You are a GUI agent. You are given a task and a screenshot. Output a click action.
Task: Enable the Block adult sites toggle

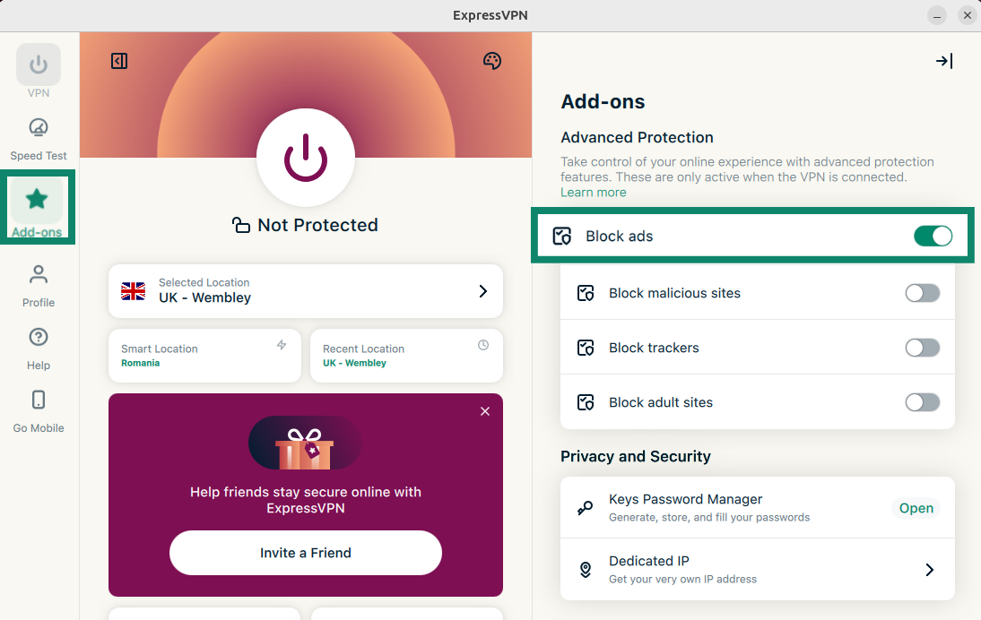(922, 402)
